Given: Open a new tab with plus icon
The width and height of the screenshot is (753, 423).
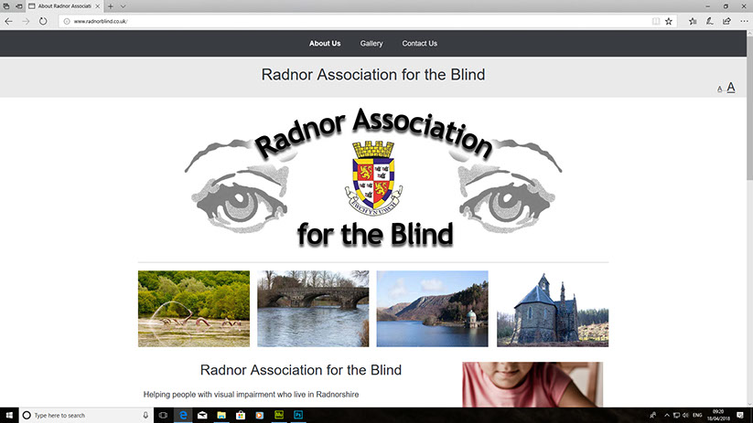Looking at the screenshot, I should pos(111,6).
